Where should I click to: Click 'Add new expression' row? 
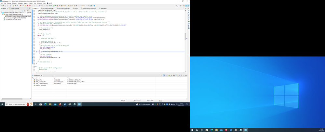[40, 85]
